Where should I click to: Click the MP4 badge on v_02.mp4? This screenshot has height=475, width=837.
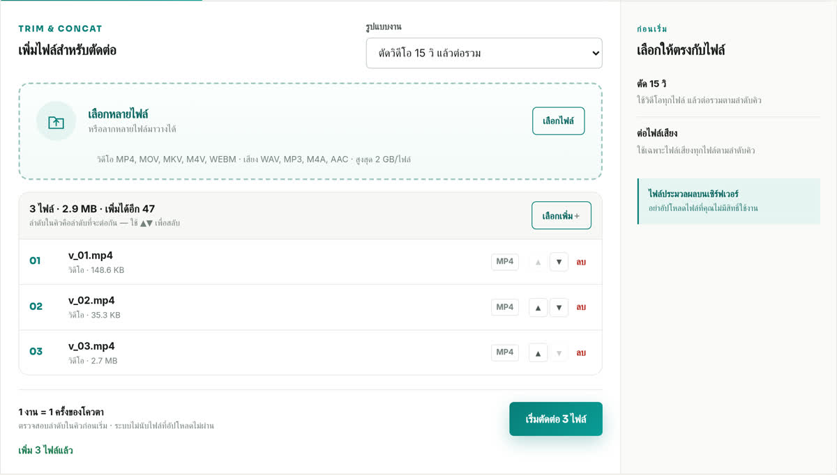point(505,307)
